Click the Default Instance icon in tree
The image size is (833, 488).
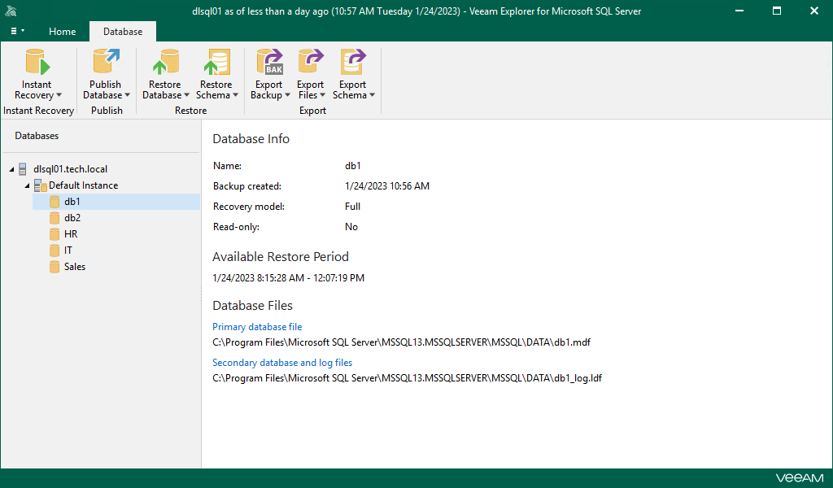41,185
